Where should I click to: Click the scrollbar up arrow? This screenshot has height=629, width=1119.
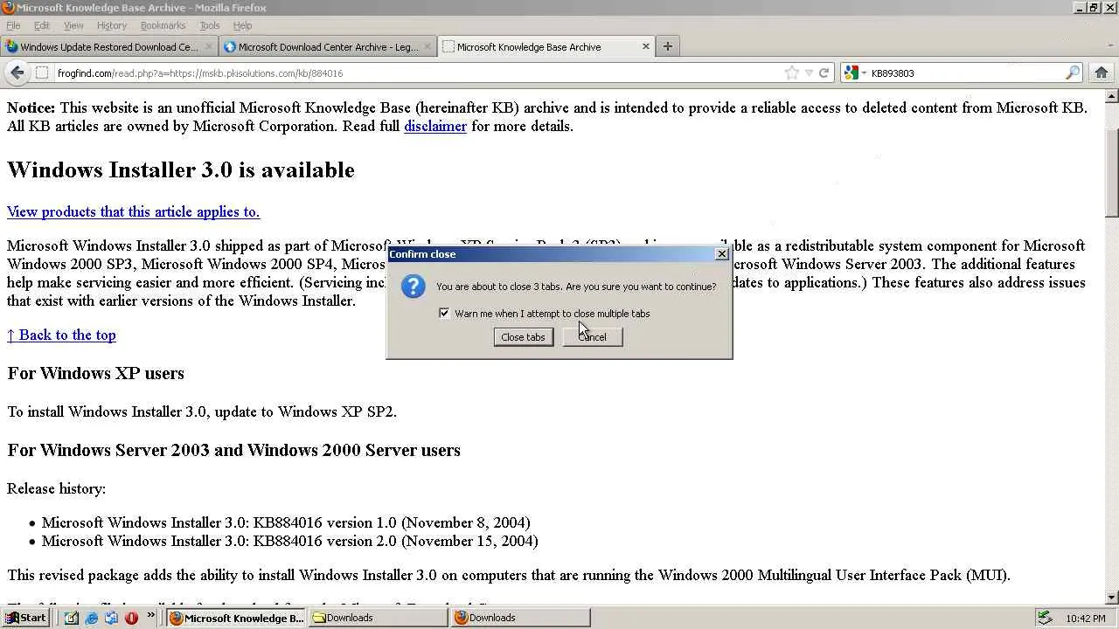click(1112, 96)
